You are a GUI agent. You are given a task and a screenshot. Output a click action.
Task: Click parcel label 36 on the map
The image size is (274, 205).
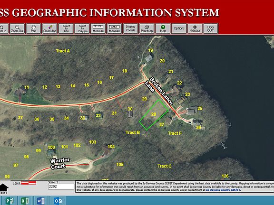[37, 119]
